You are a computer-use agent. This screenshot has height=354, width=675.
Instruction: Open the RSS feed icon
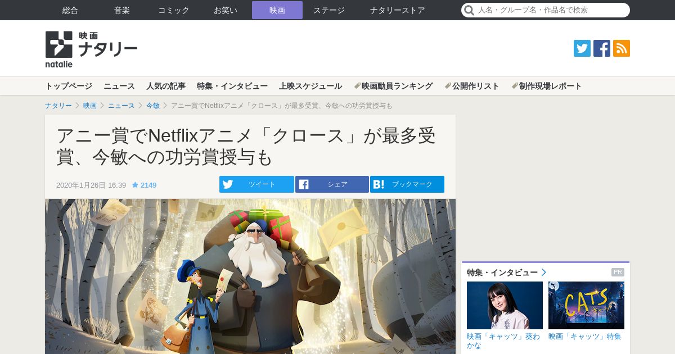[x=622, y=48]
